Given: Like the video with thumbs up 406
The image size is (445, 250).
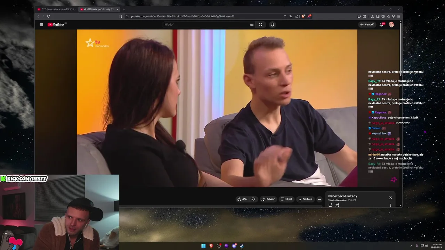Looking at the screenshot, I should (x=242, y=199).
